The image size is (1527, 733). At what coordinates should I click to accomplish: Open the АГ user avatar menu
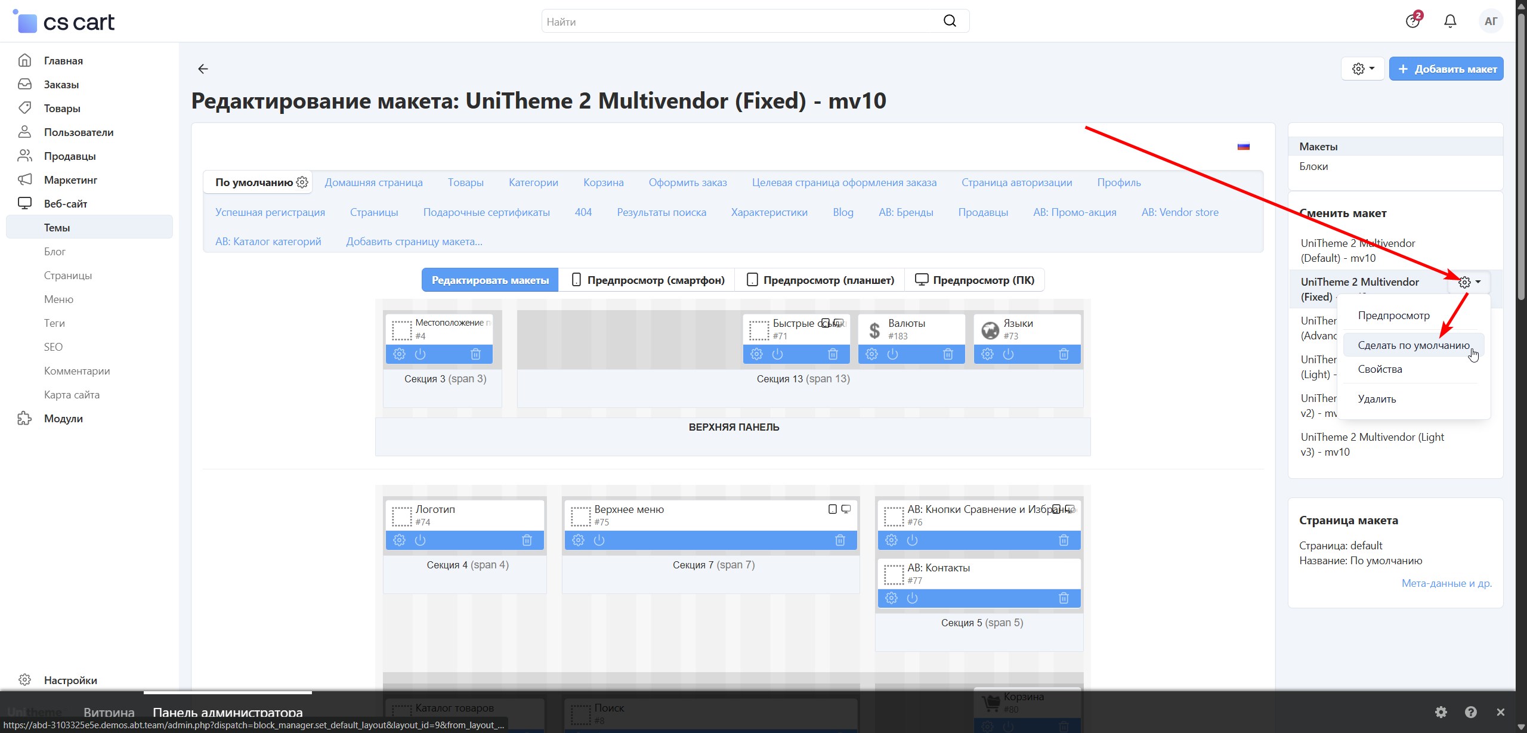pos(1491,21)
